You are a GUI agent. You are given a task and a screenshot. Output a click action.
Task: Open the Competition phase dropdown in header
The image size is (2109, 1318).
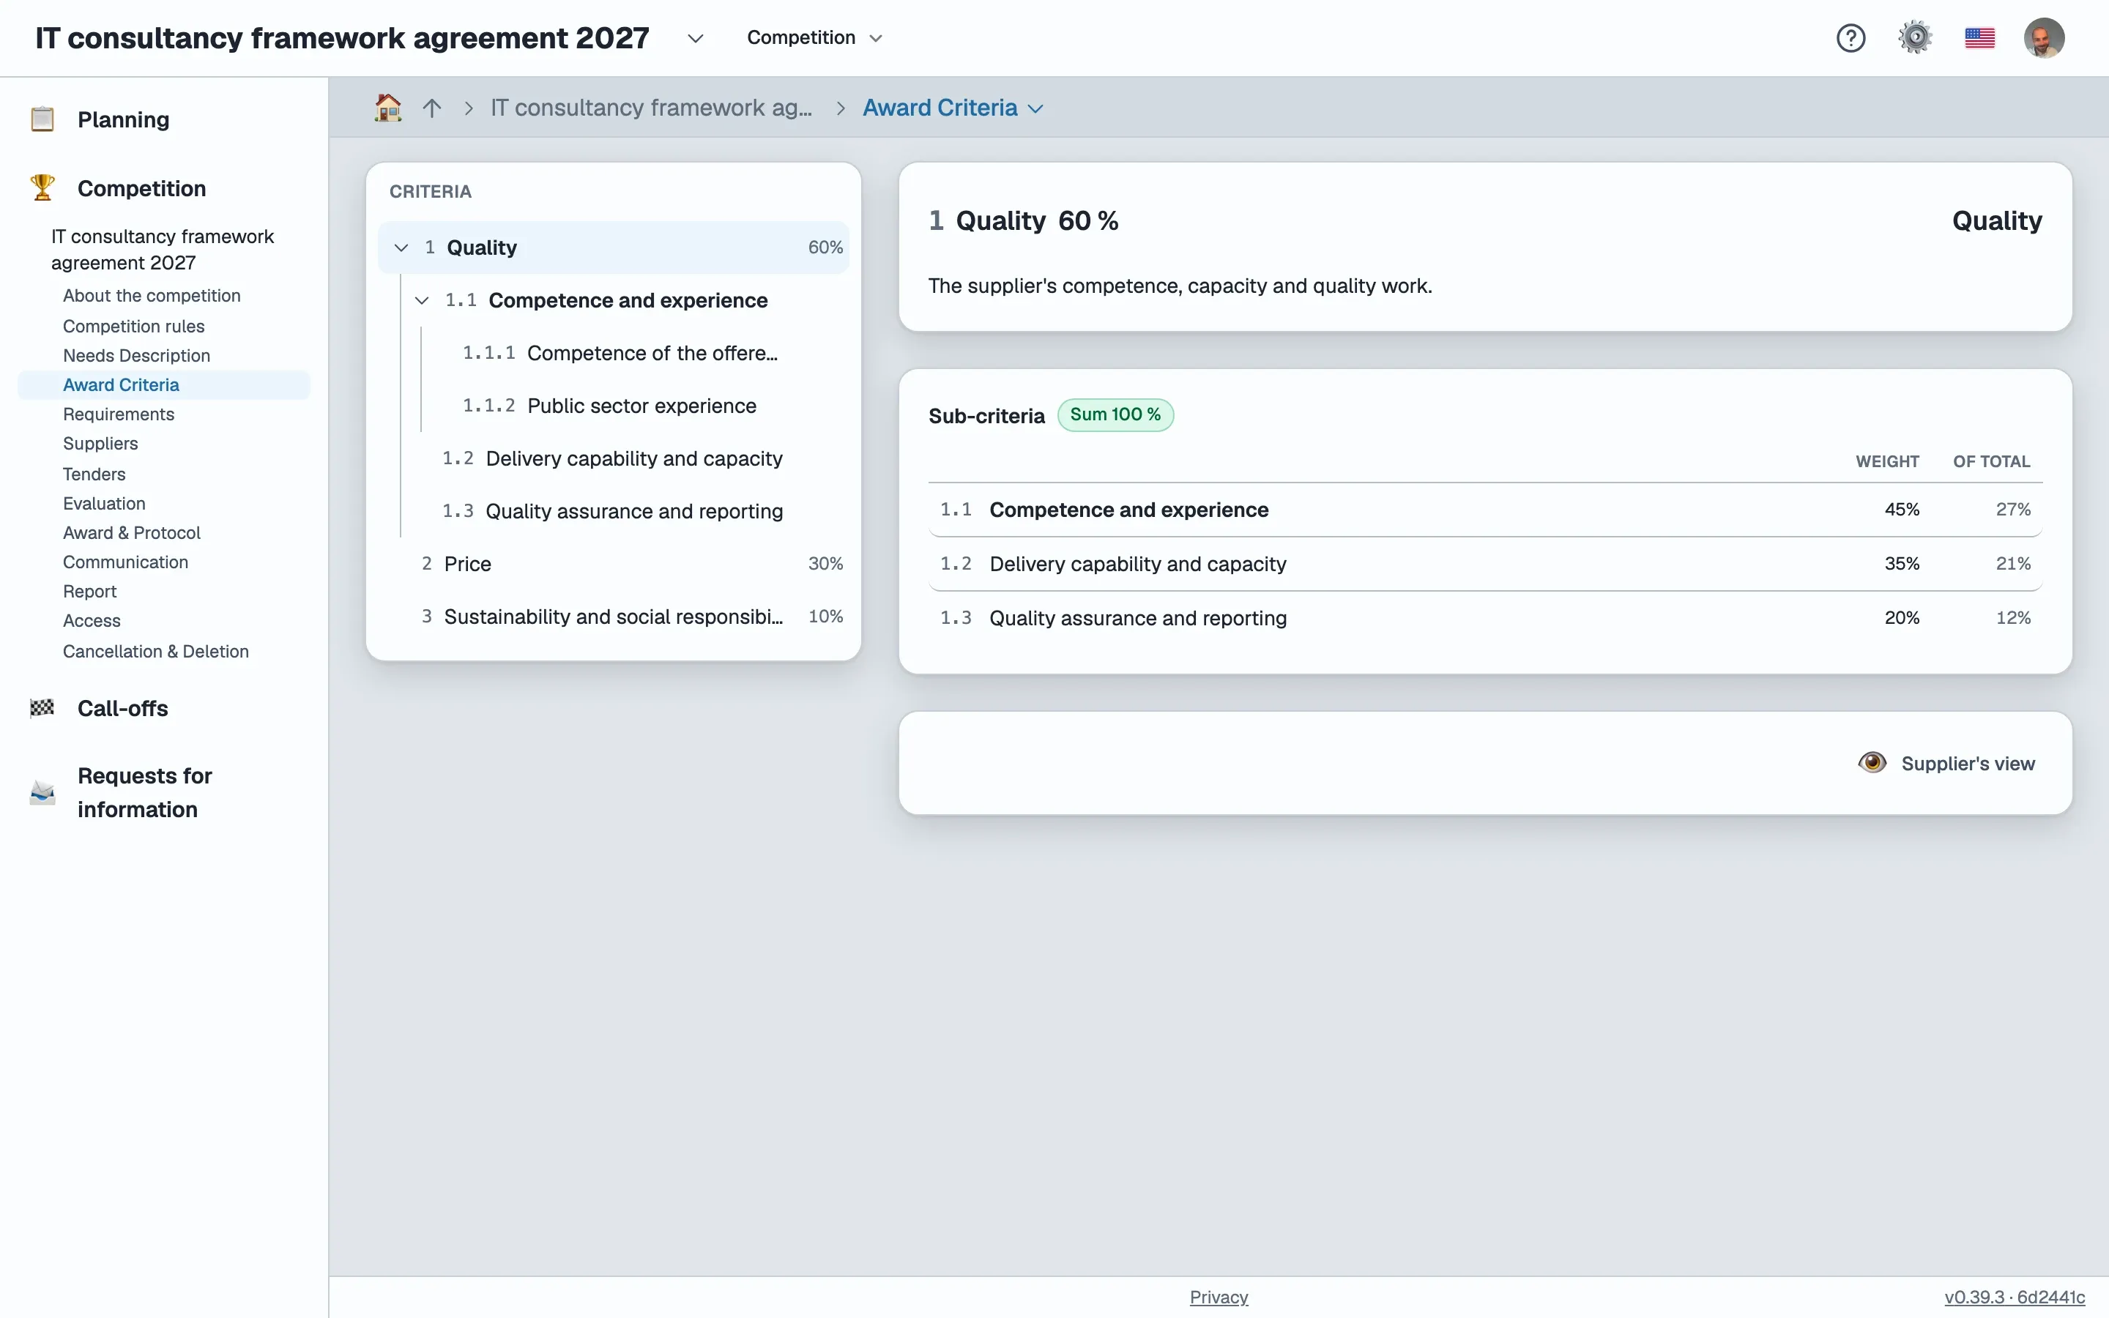pos(815,37)
